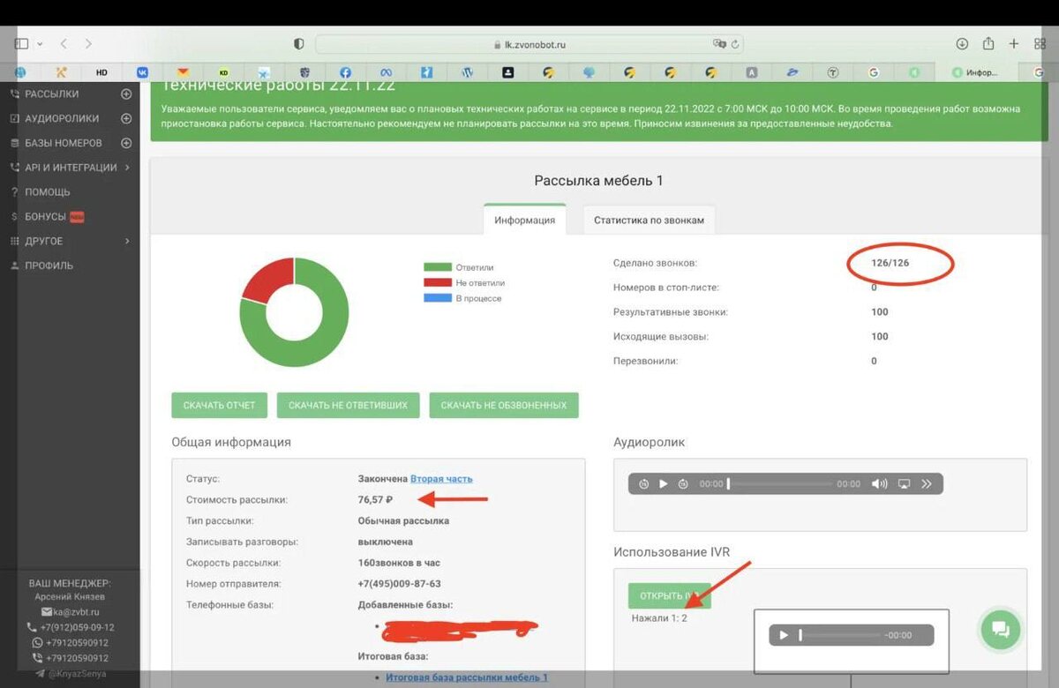Toggle the blue В процессе legend swatch
This screenshot has width=1059, height=688.
(x=437, y=299)
